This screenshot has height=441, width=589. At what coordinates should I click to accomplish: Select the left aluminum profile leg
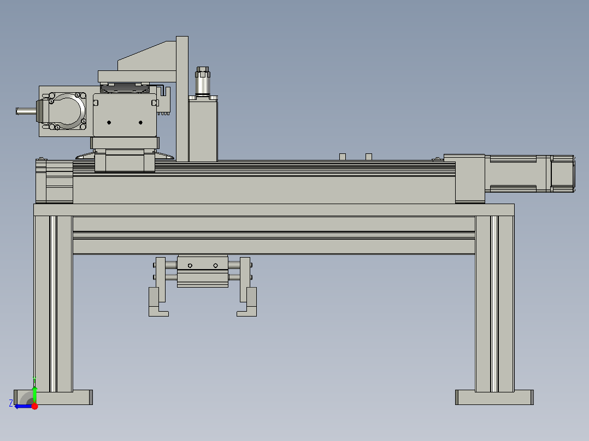(54, 303)
